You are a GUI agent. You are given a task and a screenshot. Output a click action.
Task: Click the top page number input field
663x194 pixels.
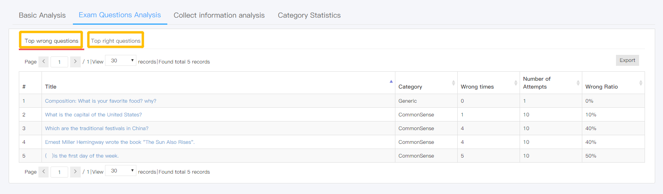click(59, 62)
